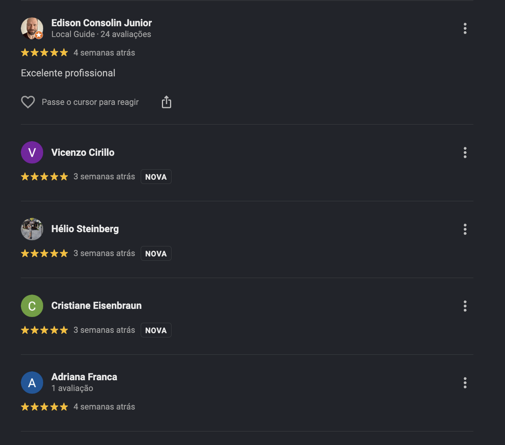Visit Cristiane Eisenbraun's profile via name
Screen dimensions: 505x445
pos(96,306)
